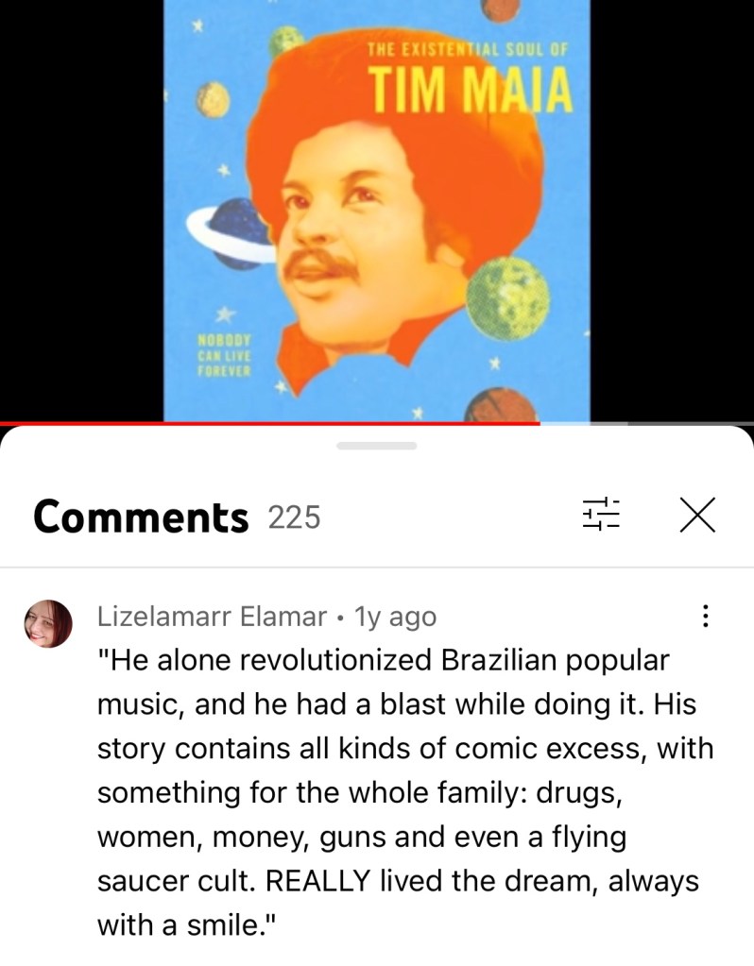754x966 pixels.
Task: Click "Nobody Can Live Forever" text on cover
Action: [225, 355]
